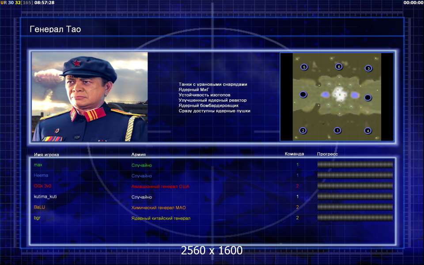Click the "Танки с урановыми снарядами" line

click(x=213, y=84)
